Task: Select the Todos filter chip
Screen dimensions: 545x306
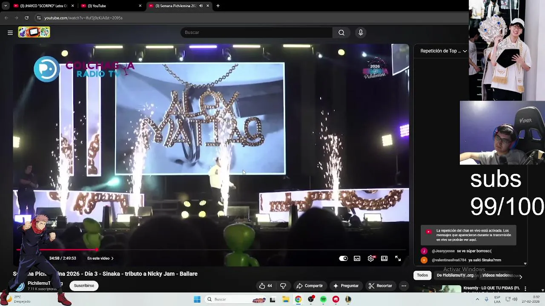Action: pos(422,275)
